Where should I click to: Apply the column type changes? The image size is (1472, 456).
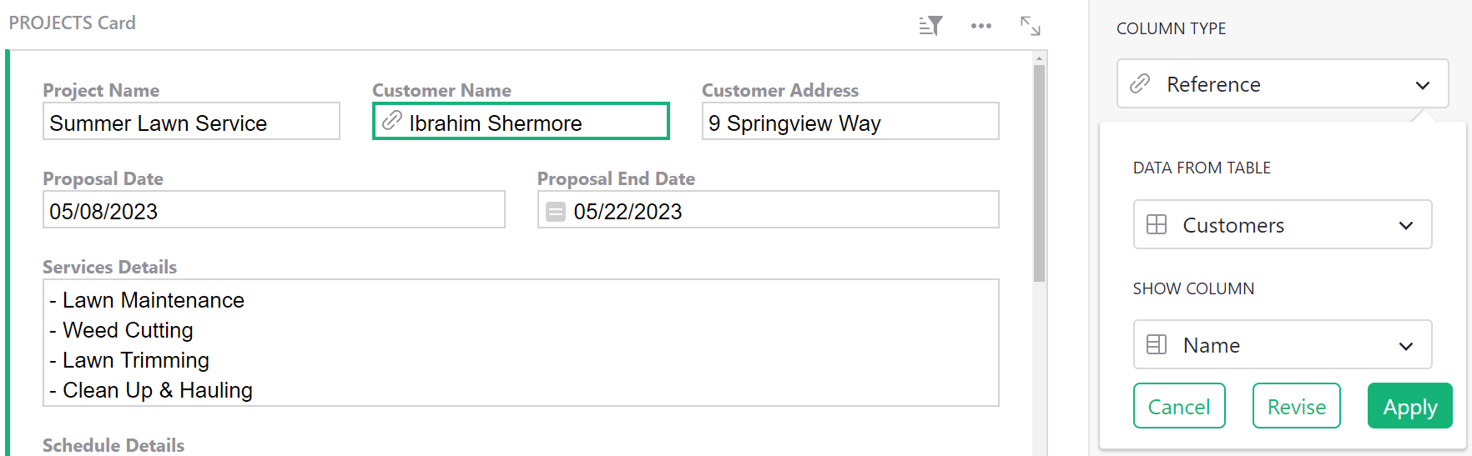(1409, 407)
